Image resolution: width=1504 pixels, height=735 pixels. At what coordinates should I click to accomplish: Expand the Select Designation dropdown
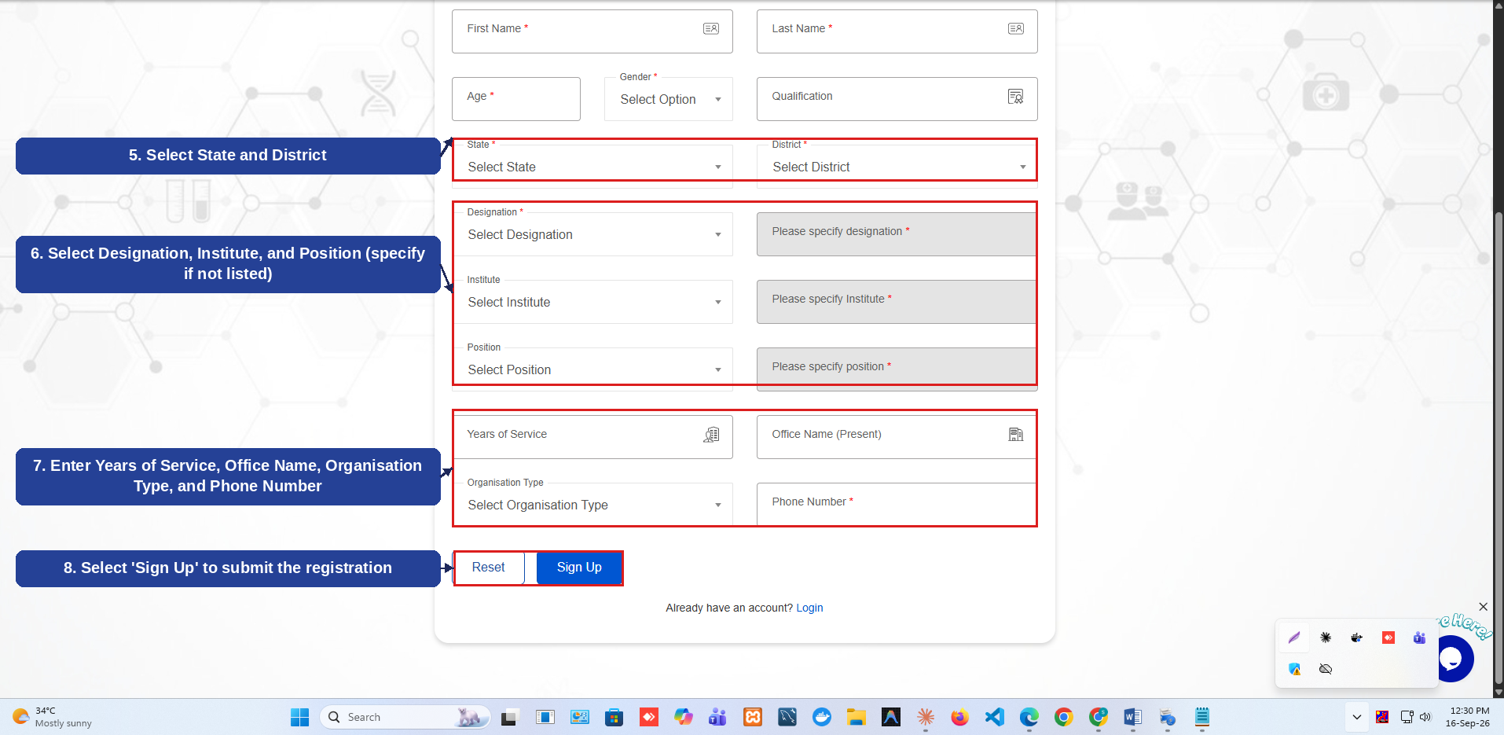pyautogui.click(x=592, y=234)
